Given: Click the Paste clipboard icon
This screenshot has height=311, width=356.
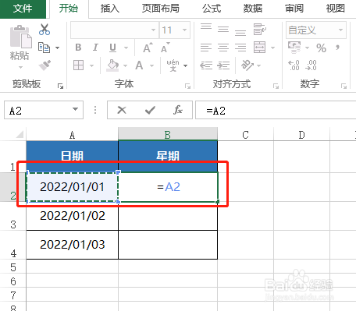Looking at the screenshot, I should coord(20,37).
